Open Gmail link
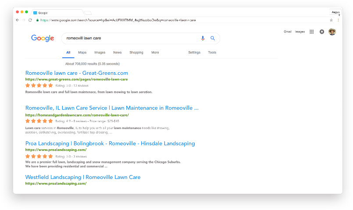The image size is (353, 210). (x=288, y=31)
